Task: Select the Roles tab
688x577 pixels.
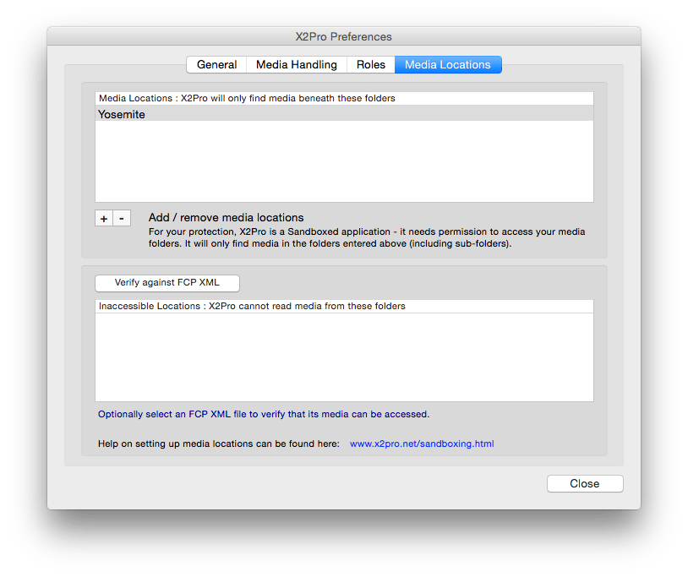Action: (x=371, y=64)
